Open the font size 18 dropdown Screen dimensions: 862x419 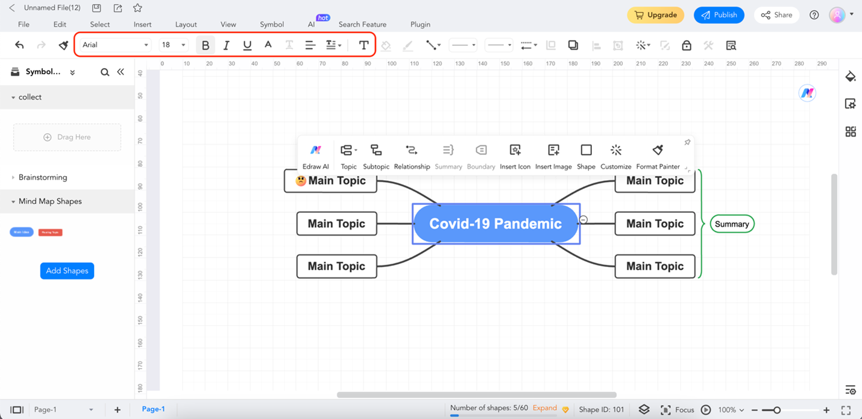click(174, 45)
